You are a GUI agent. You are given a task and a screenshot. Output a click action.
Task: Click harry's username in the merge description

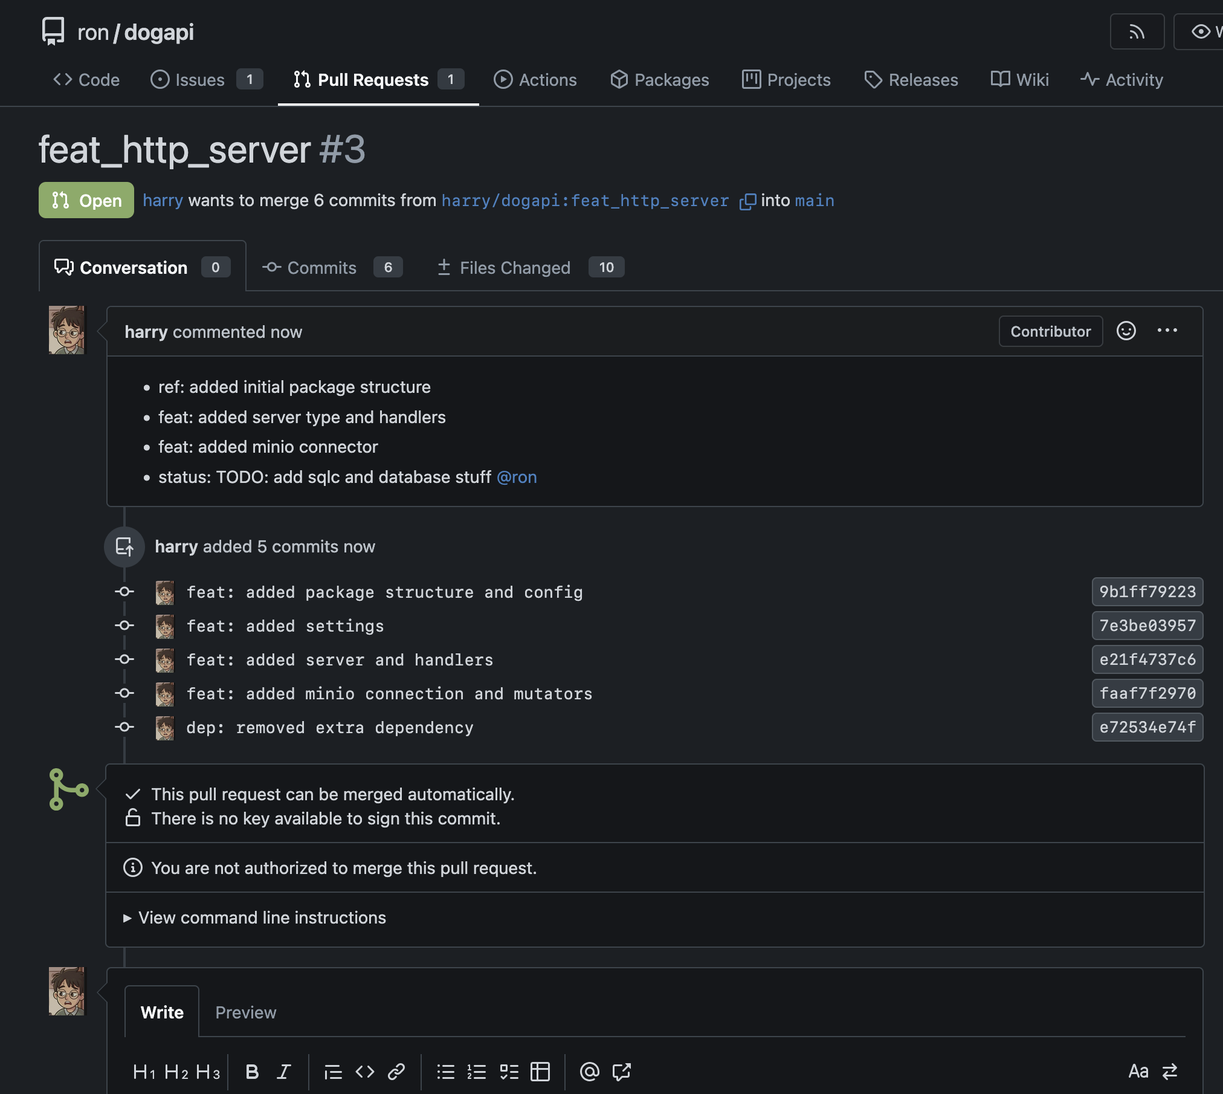point(163,201)
